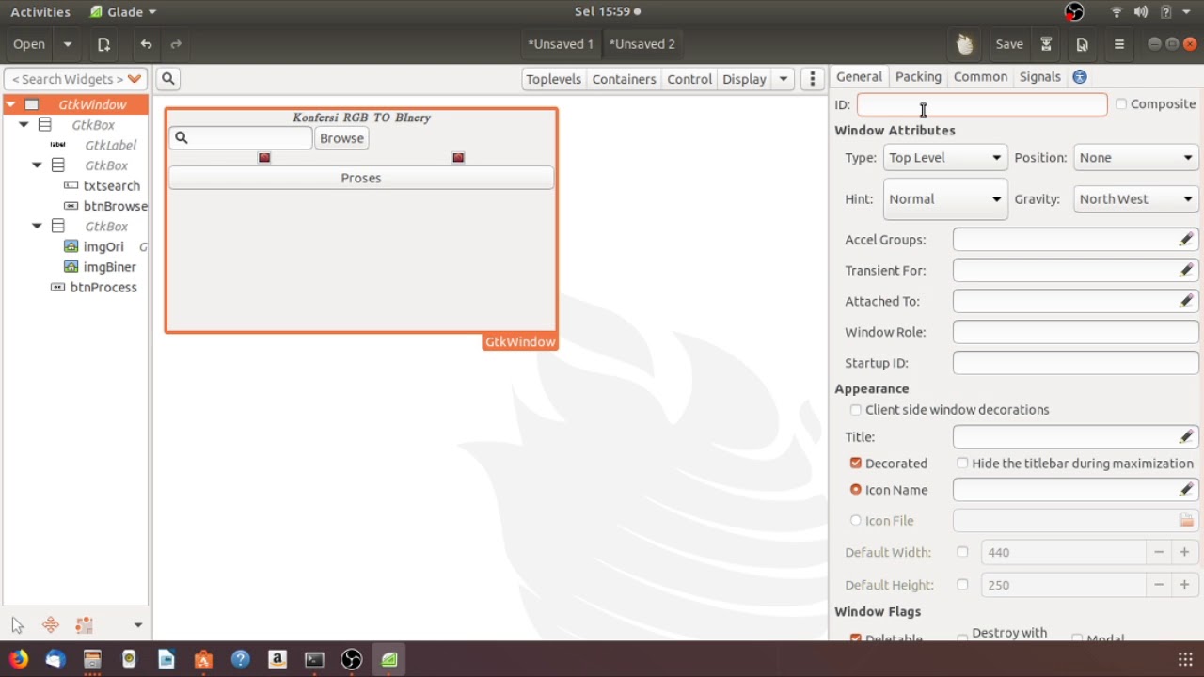The image size is (1204, 677).
Task: Click pencil icon in Title field
Action: coord(1186,437)
